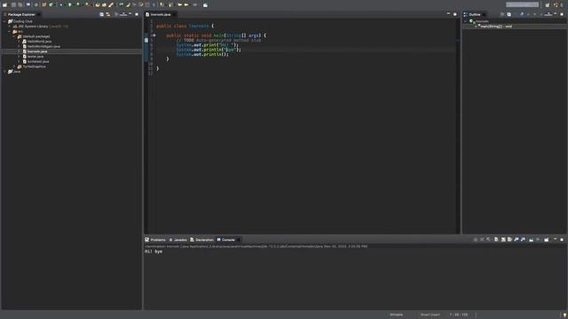The image size is (568, 319).
Task: Click the Coverage launch toolbar icon
Action: pyautogui.click(x=78, y=4)
